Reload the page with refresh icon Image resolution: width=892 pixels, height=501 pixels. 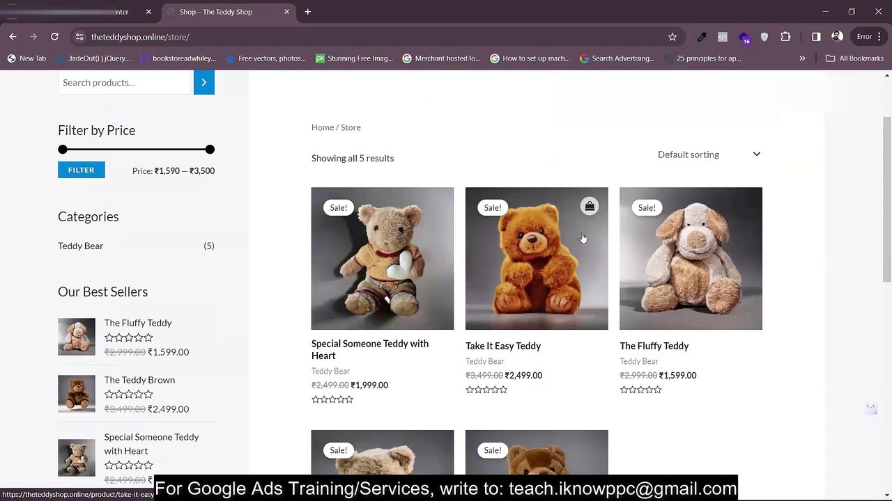54,36
